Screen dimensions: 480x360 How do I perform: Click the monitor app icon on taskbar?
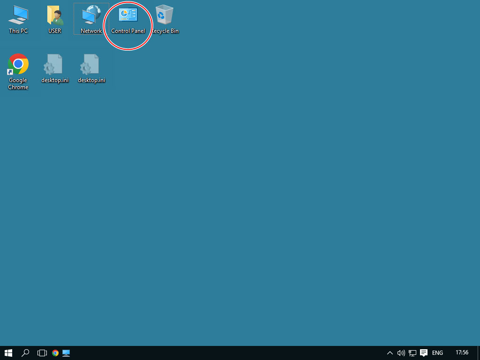point(66,353)
